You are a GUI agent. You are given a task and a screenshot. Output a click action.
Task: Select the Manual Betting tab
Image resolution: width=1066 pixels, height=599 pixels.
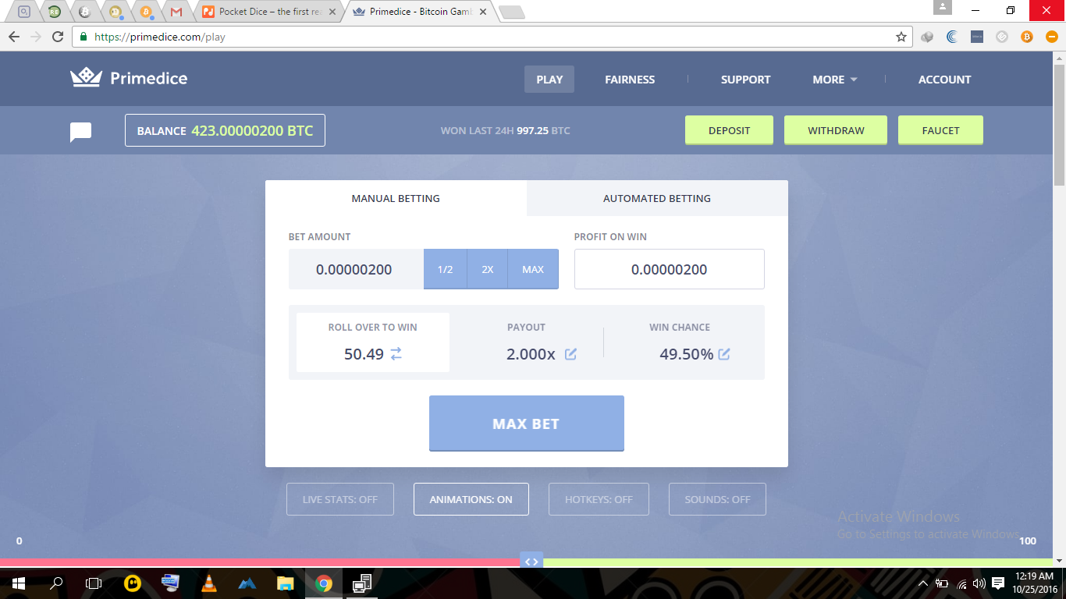[x=396, y=198]
